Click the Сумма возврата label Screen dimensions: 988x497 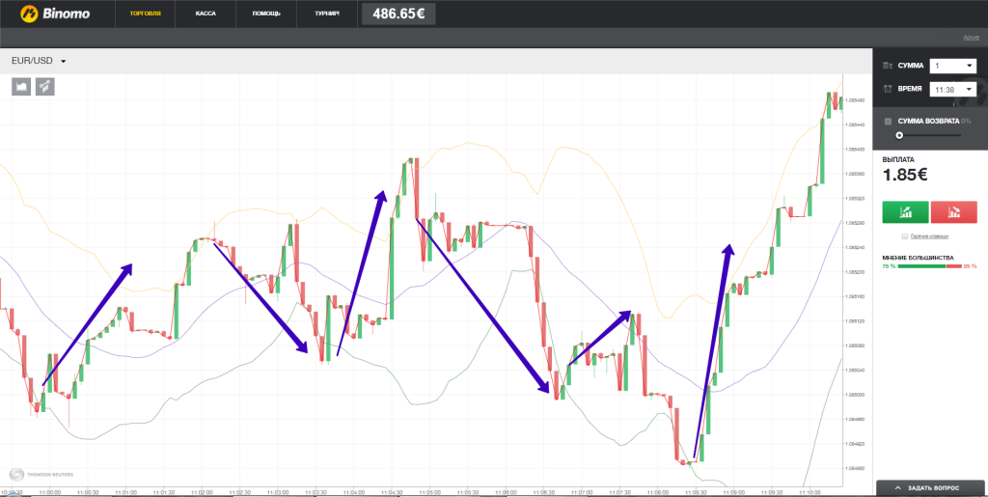point(928,121)
